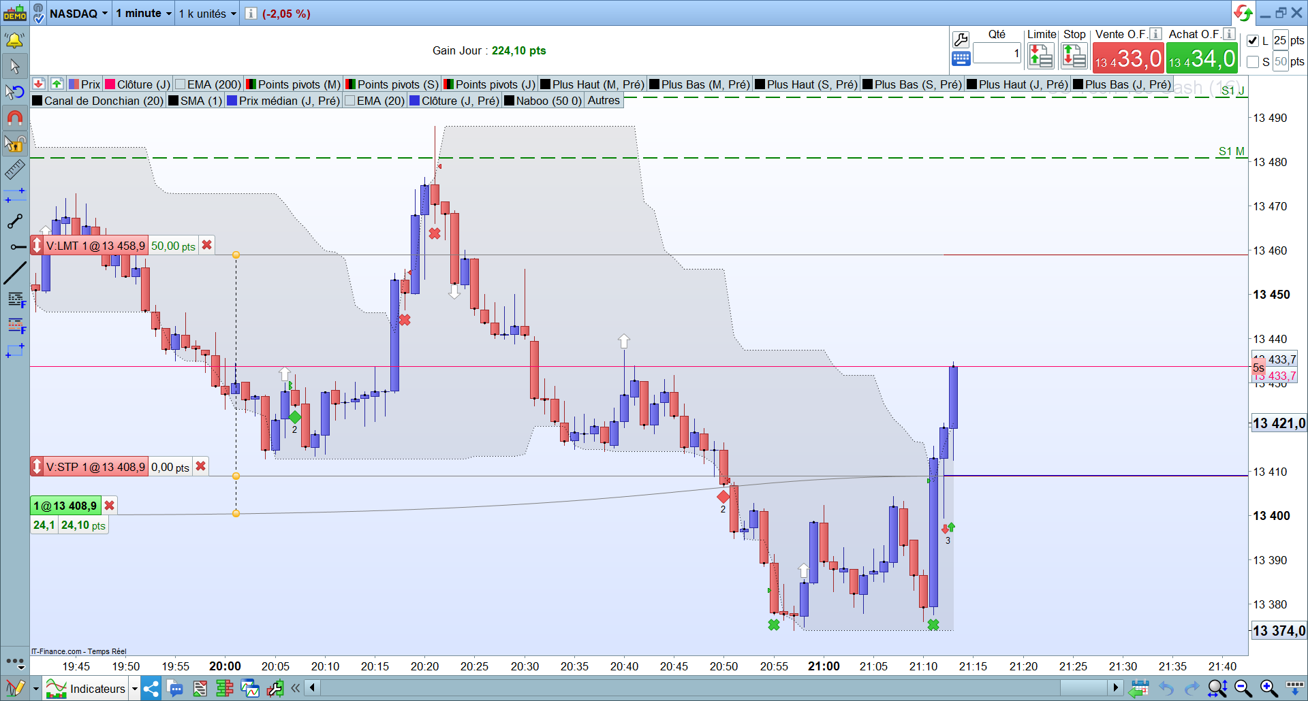Click the zoom out magnifier icon

click(1243, 689)
